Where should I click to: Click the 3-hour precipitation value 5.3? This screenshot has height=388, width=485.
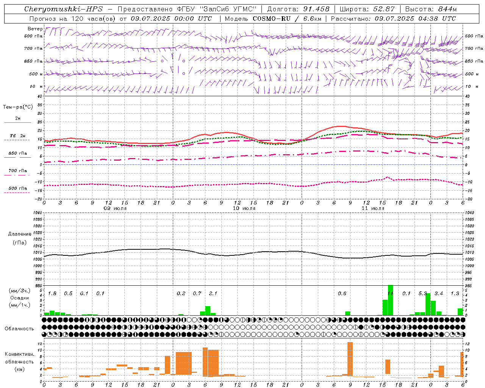pyautogui.click(x=422, y=294)
